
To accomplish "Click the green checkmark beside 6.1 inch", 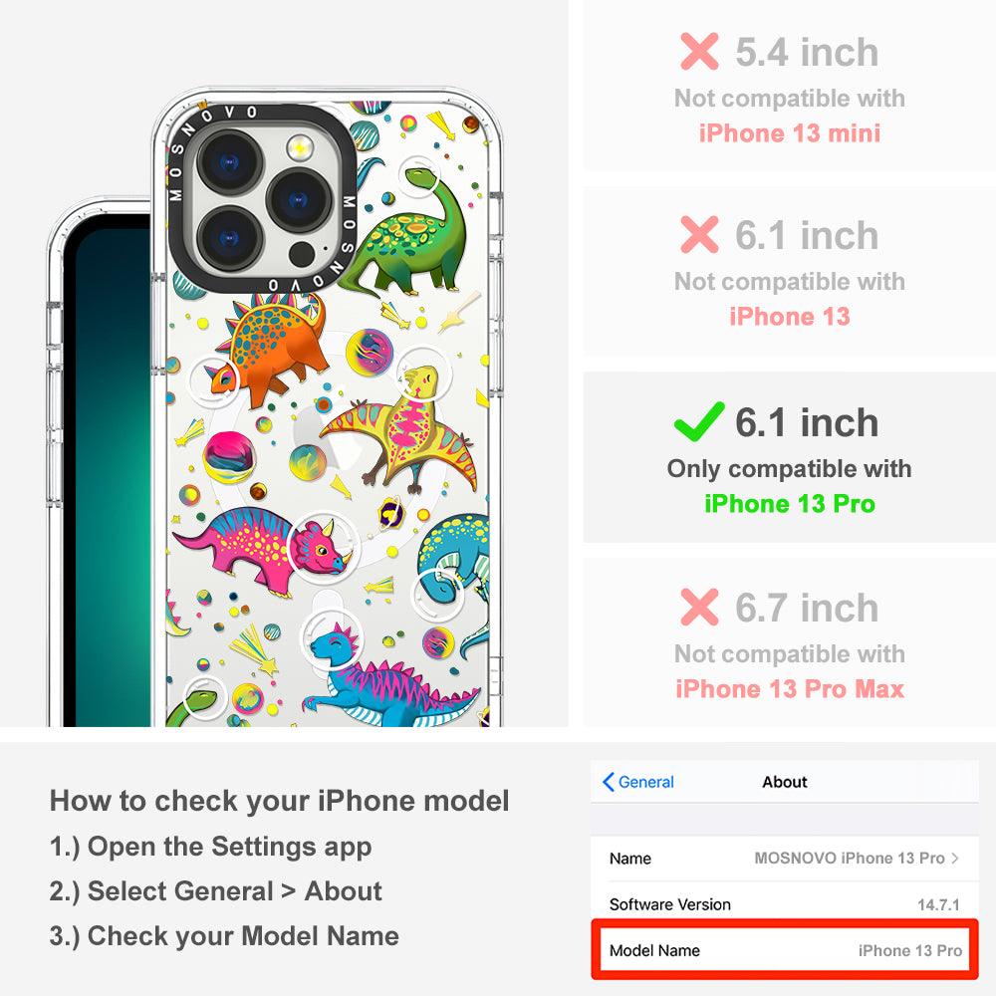I will (x=699, y=421).
